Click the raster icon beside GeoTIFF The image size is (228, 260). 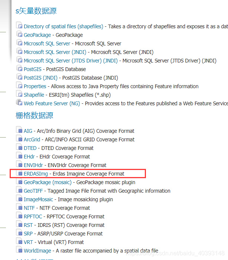click(19, 190)
